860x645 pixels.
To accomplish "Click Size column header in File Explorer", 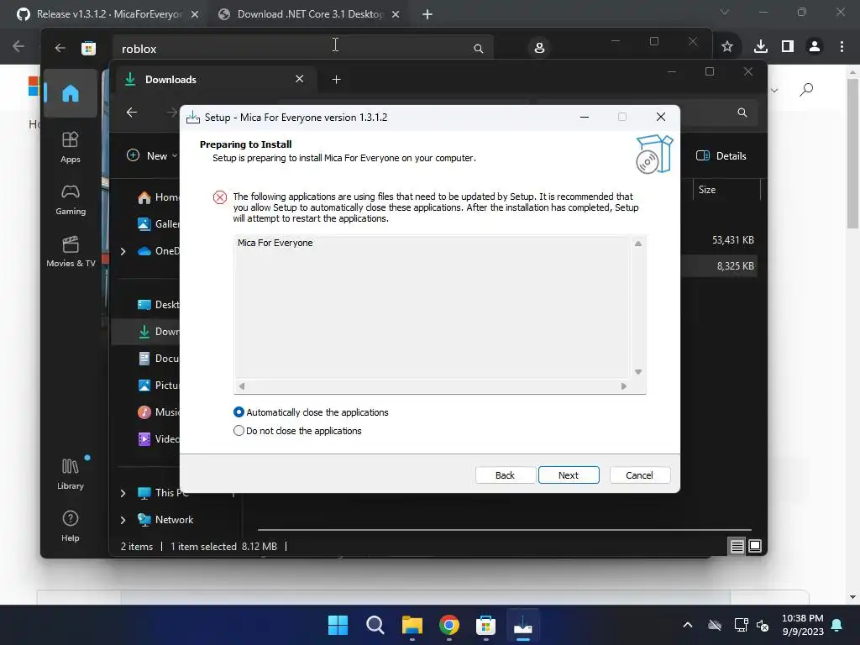I will click(726, 190).
